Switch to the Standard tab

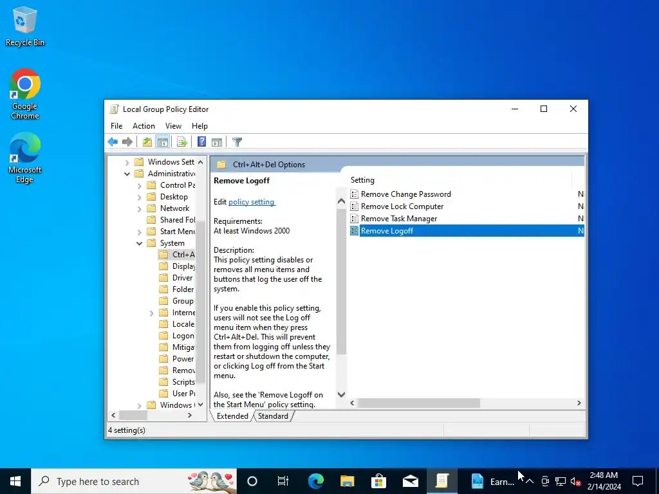pos(273,416)
